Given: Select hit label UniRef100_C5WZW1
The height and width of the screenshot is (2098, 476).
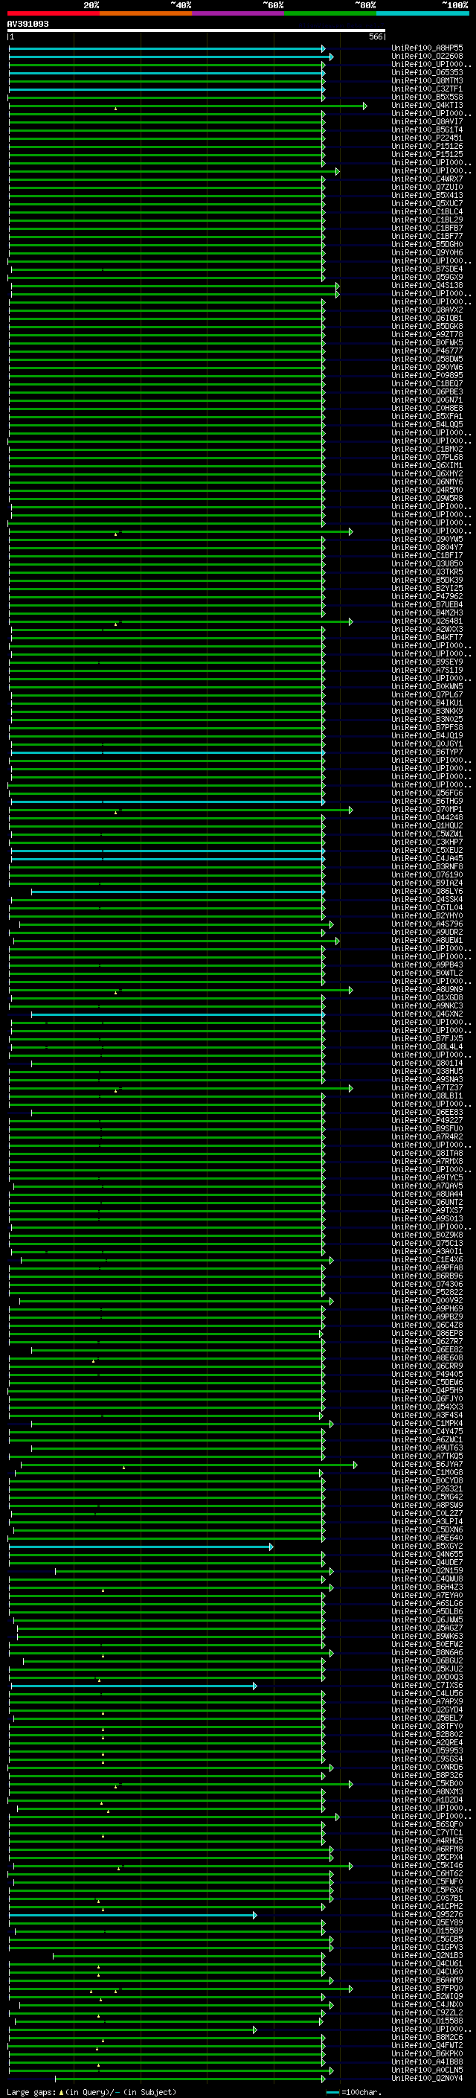Looking at the screenshot, I should tap(426, 834).
